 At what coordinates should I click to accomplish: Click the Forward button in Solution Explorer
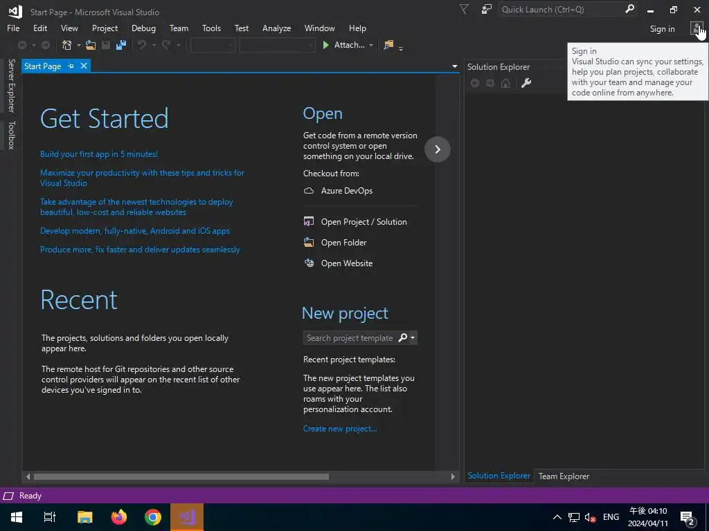(490, 83)
